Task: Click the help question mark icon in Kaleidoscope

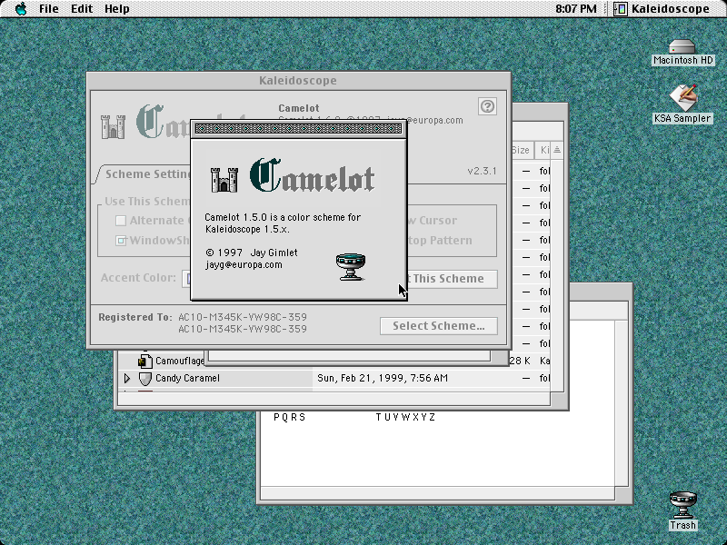Action: (487, 106)
